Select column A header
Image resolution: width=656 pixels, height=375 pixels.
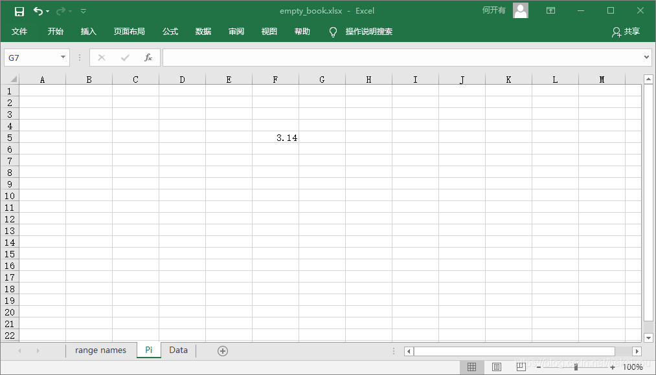coord(42,80)
